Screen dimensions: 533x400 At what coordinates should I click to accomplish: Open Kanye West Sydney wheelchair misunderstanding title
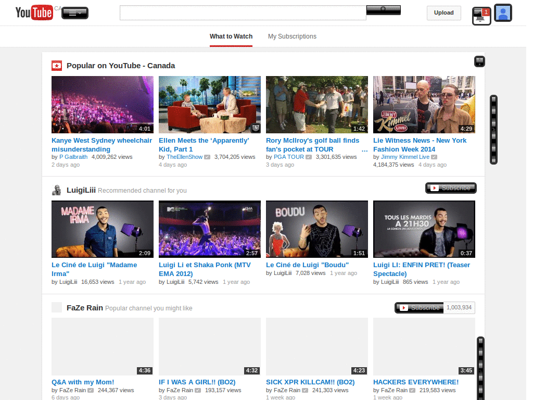pyautogui.click(x=101, y=145)
